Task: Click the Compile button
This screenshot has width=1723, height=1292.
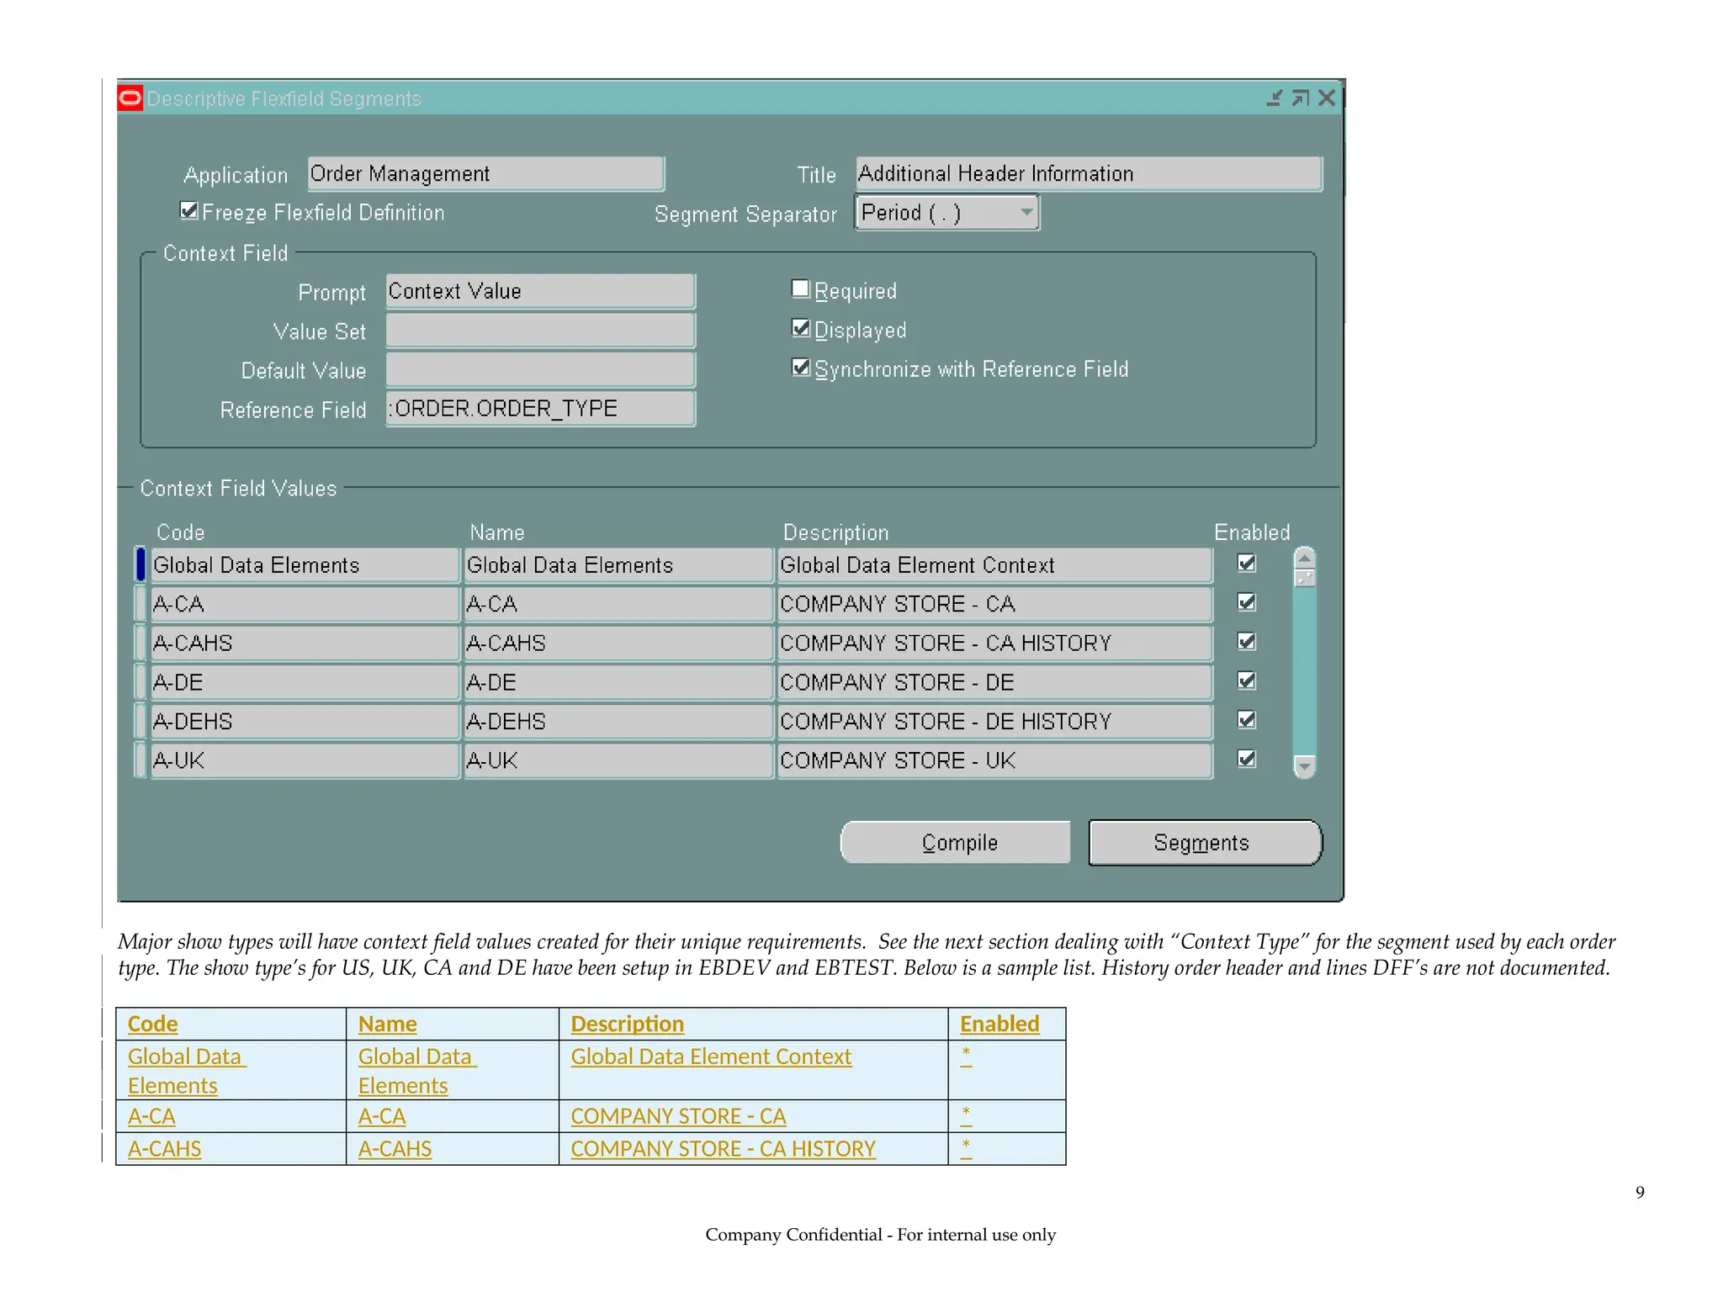Action: tap(957, 842)
